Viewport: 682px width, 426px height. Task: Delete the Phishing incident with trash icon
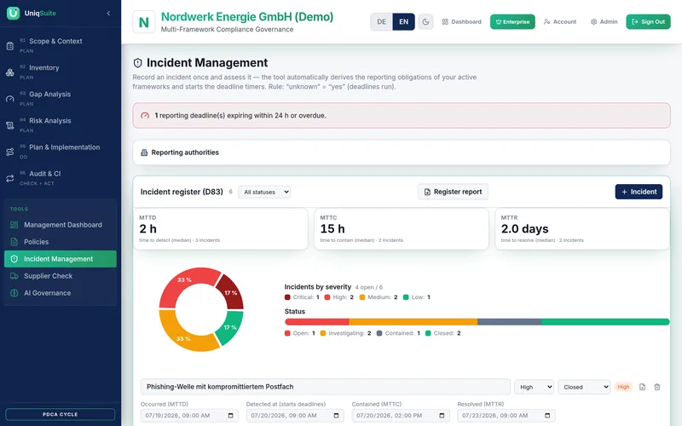[657, 387]
